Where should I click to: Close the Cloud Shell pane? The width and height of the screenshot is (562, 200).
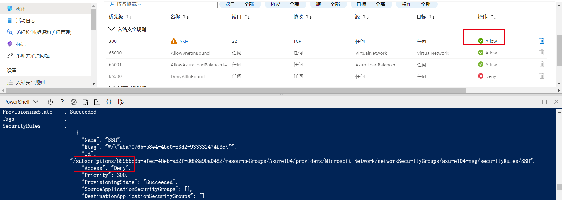(x=556, y=102)
